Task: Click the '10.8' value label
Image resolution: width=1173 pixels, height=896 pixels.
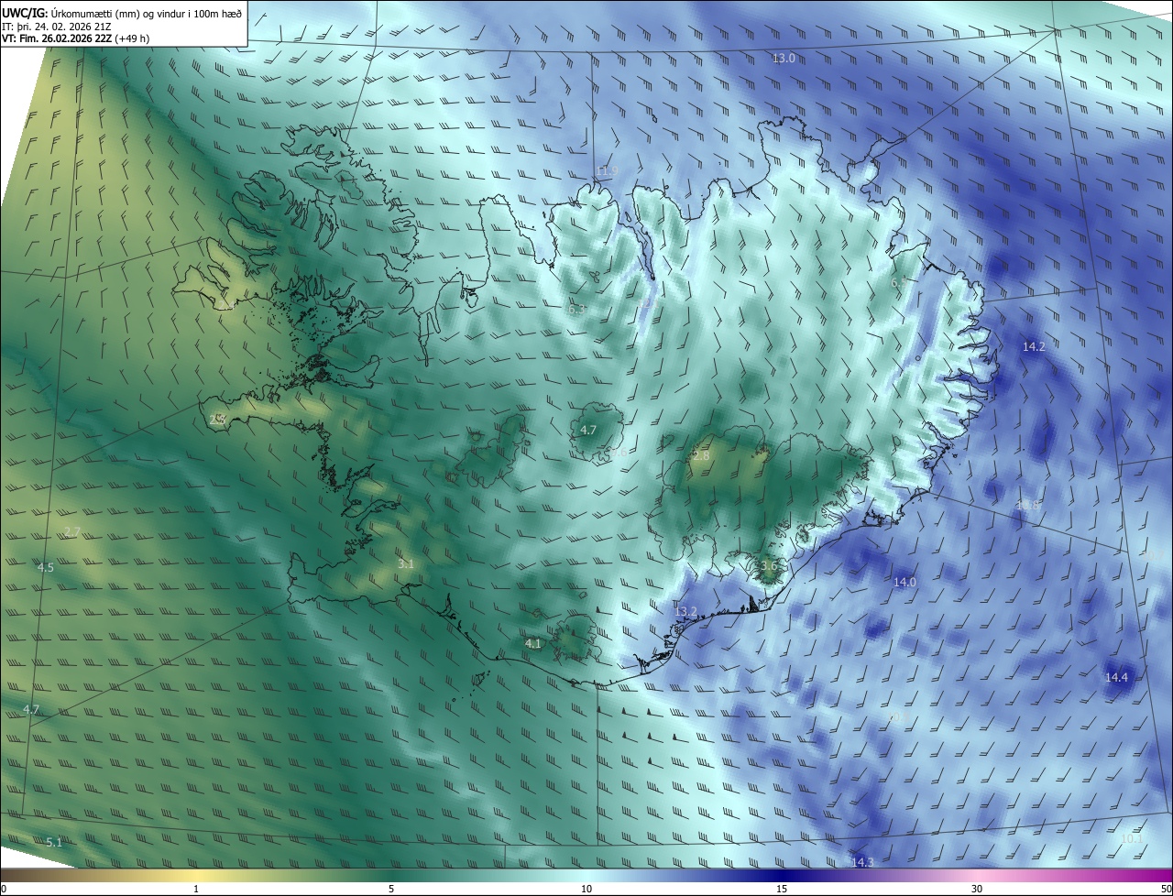Action: pyautogui.click(x=1028, y=505)
